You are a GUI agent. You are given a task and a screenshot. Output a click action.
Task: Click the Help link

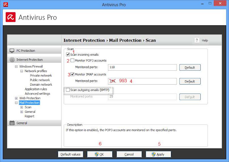205,41
